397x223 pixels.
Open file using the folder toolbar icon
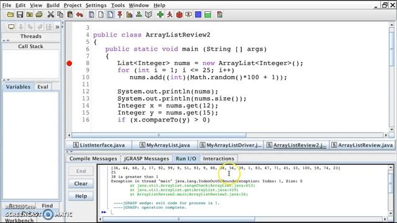pos(11,15)
